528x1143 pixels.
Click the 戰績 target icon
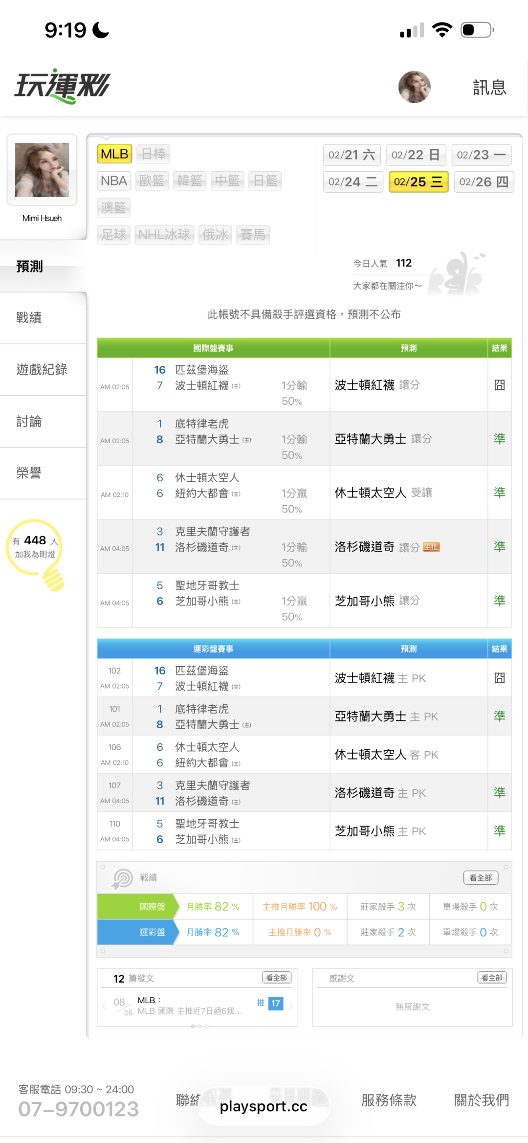[x=123, y=878]
